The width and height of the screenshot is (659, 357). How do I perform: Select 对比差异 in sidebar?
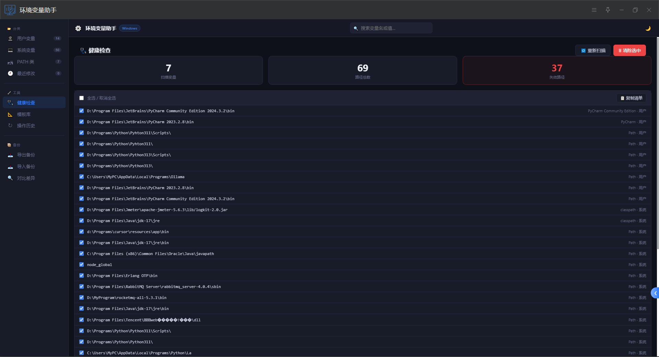pyautogui.click(x=34, y=178)
